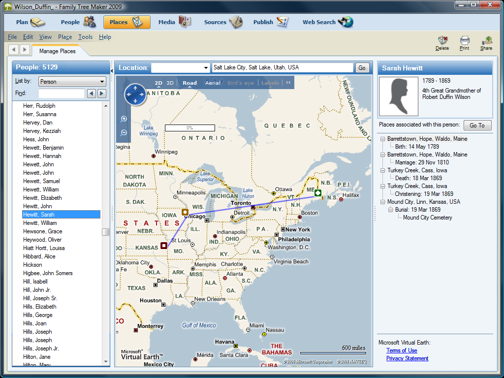This screenshot has height=378, width=504.
Task: Select Higbee, John Somers in the list
Action: (48, 273)
